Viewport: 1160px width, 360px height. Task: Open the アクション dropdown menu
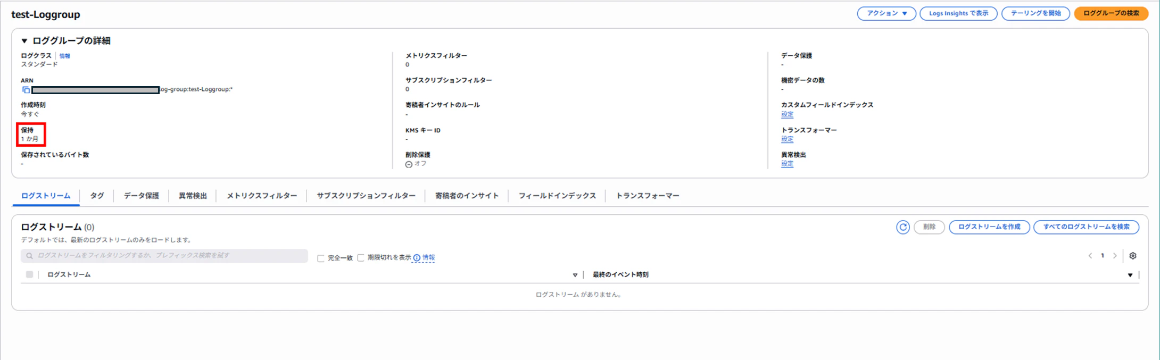tap(886, 13)
